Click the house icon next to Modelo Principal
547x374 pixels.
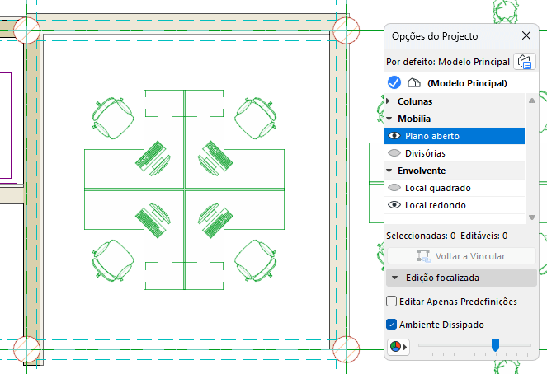[414, 83]
